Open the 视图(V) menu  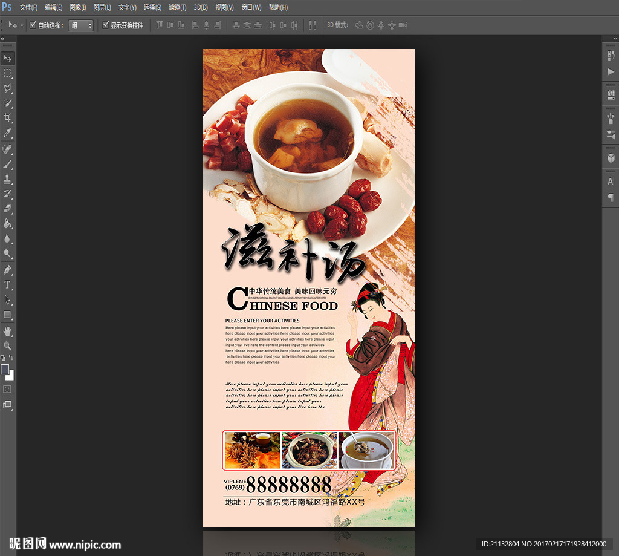point(225,7)
